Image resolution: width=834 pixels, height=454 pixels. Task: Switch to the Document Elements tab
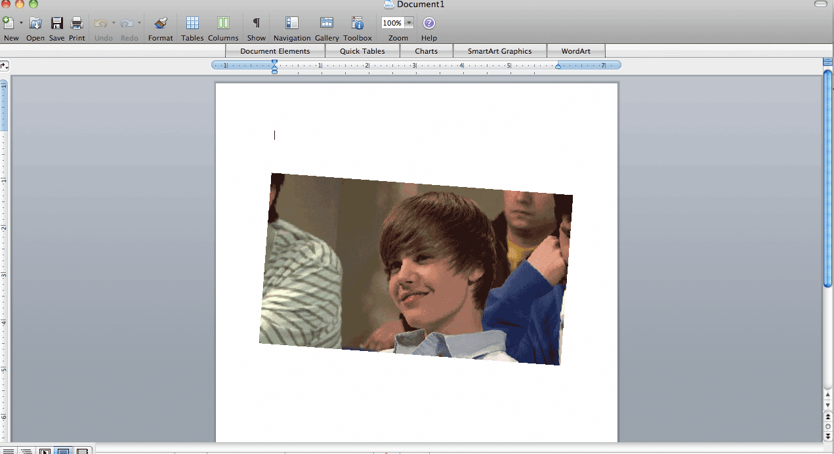275,51
